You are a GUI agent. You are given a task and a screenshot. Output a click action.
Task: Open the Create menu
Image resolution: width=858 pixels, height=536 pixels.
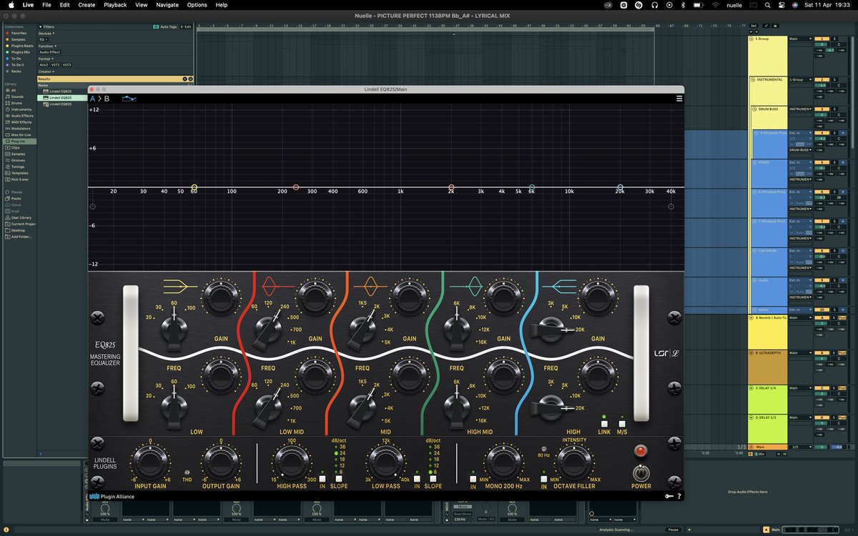coord(87,4)
